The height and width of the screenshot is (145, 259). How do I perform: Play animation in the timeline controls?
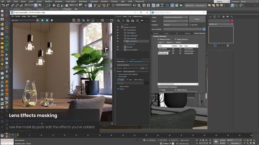click(204, 140)
